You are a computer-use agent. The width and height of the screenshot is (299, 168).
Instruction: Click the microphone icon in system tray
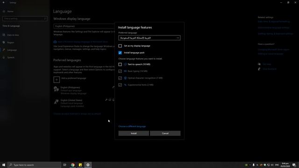point(253,165)
